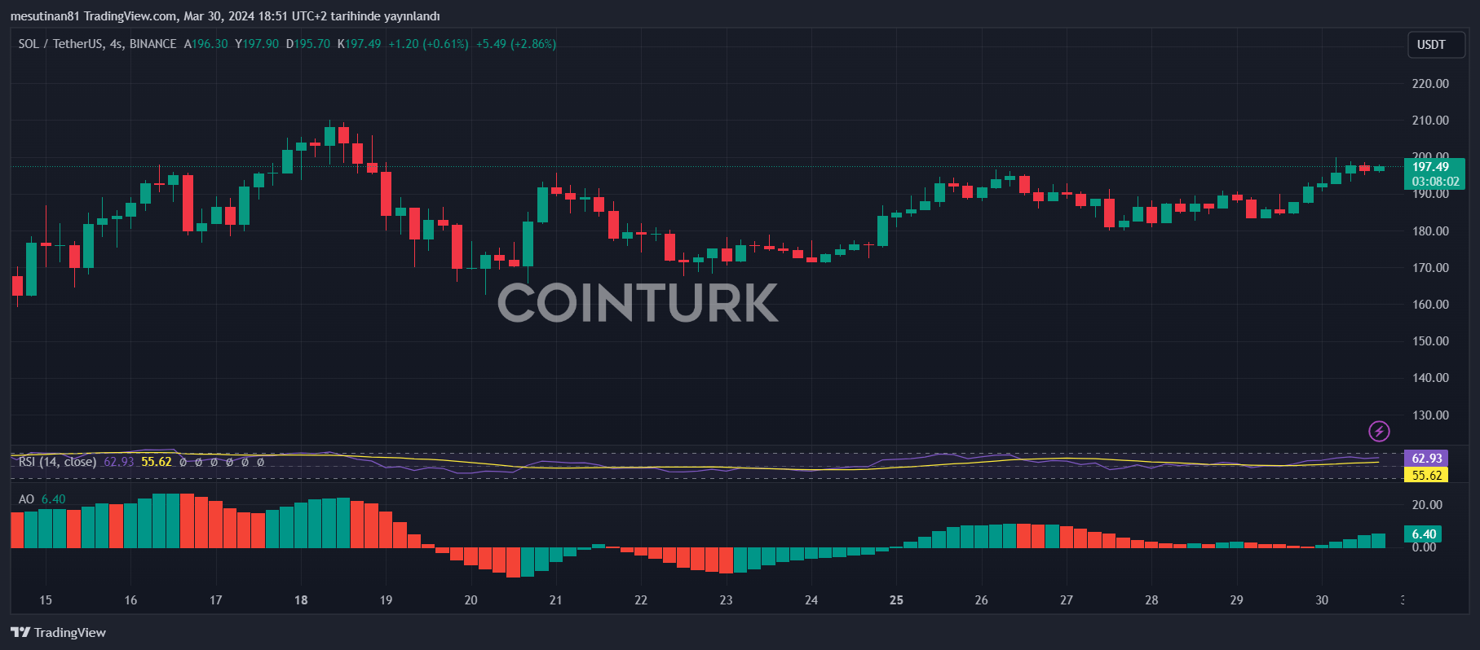Click the 210.00 price axis label
1480x650 pixels.
click(x=1430, y=121)
